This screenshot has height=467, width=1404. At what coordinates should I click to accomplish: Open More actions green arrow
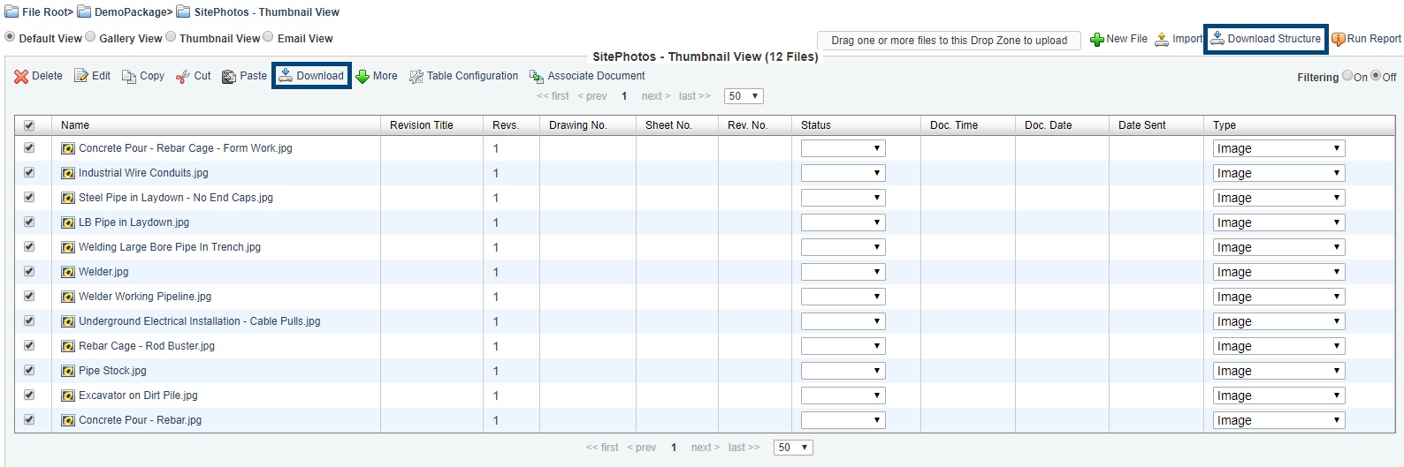[362, 77]
